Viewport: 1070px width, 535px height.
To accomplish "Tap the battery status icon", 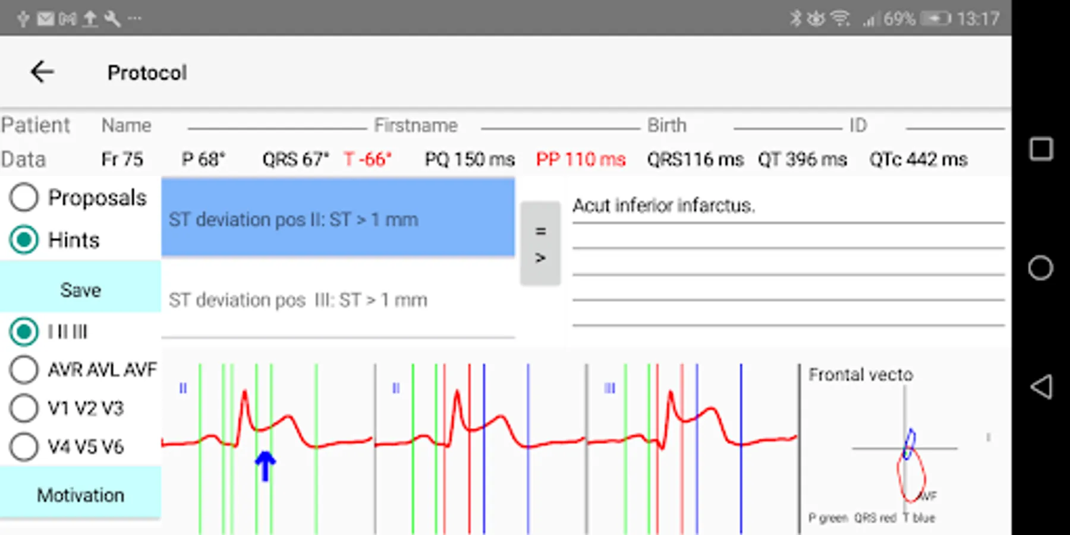I will 936,18.
